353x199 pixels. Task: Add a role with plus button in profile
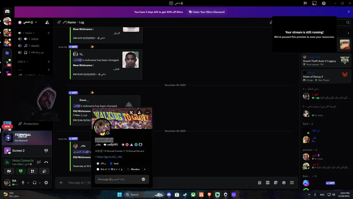pyautogui.click(x=145, y=169)
